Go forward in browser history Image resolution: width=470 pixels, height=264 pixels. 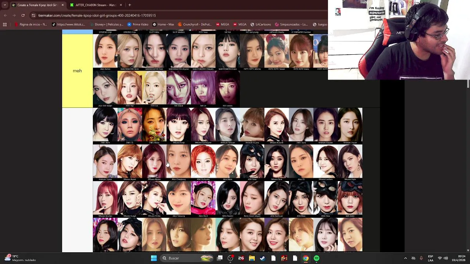tap(14, 15)
